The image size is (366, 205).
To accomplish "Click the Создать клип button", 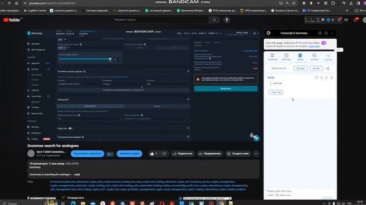I will 238,154.
